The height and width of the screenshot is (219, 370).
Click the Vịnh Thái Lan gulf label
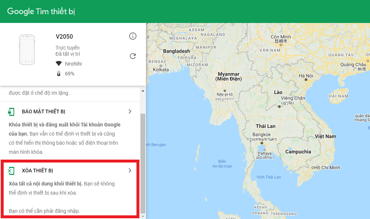pyautogui.click(x=269, y=177)
